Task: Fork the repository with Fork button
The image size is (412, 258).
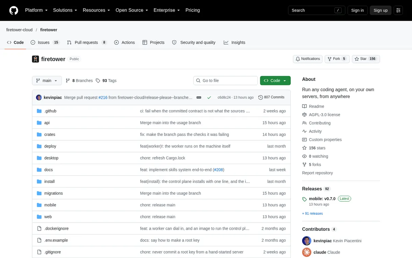Action: coord(337,59)
